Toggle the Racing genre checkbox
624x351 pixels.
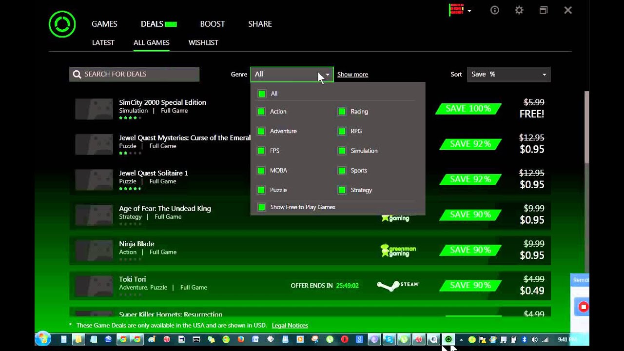pyautogui.click(x=342, y=112)
